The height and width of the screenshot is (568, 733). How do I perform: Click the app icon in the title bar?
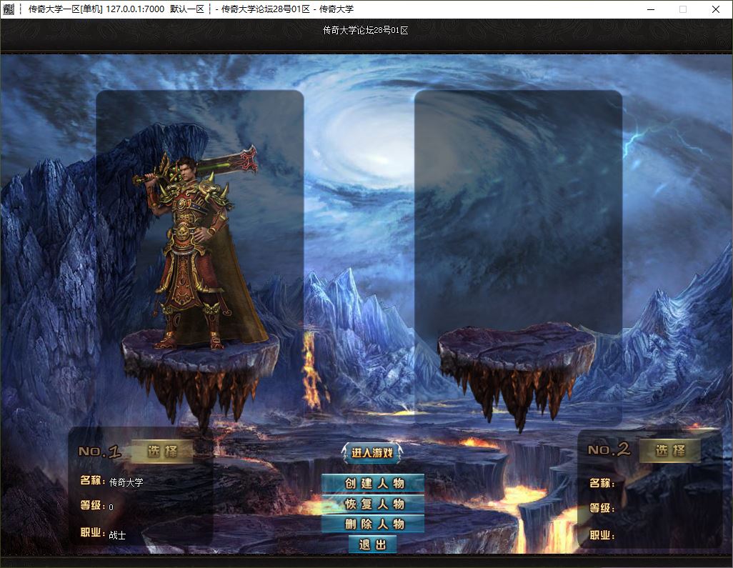(x=8, y=9)
